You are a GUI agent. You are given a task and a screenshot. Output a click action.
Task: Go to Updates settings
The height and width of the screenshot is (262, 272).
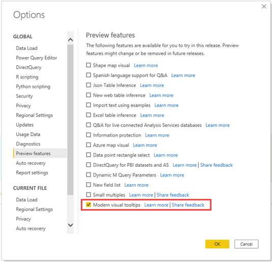pyautogui.click(x=25, y=125)
